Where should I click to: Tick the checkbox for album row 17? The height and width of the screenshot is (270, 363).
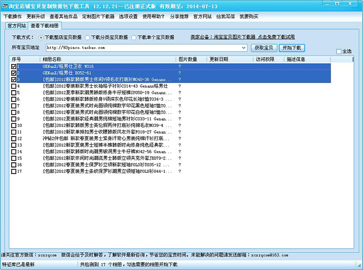point(14,171)
